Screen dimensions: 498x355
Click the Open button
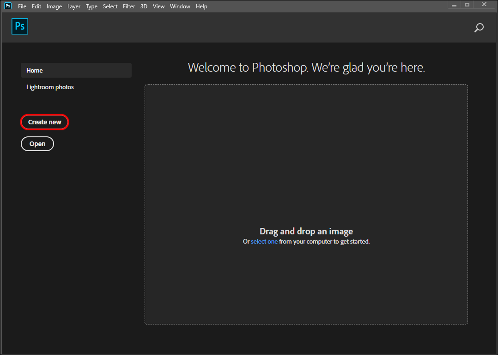tap(37, 144)
